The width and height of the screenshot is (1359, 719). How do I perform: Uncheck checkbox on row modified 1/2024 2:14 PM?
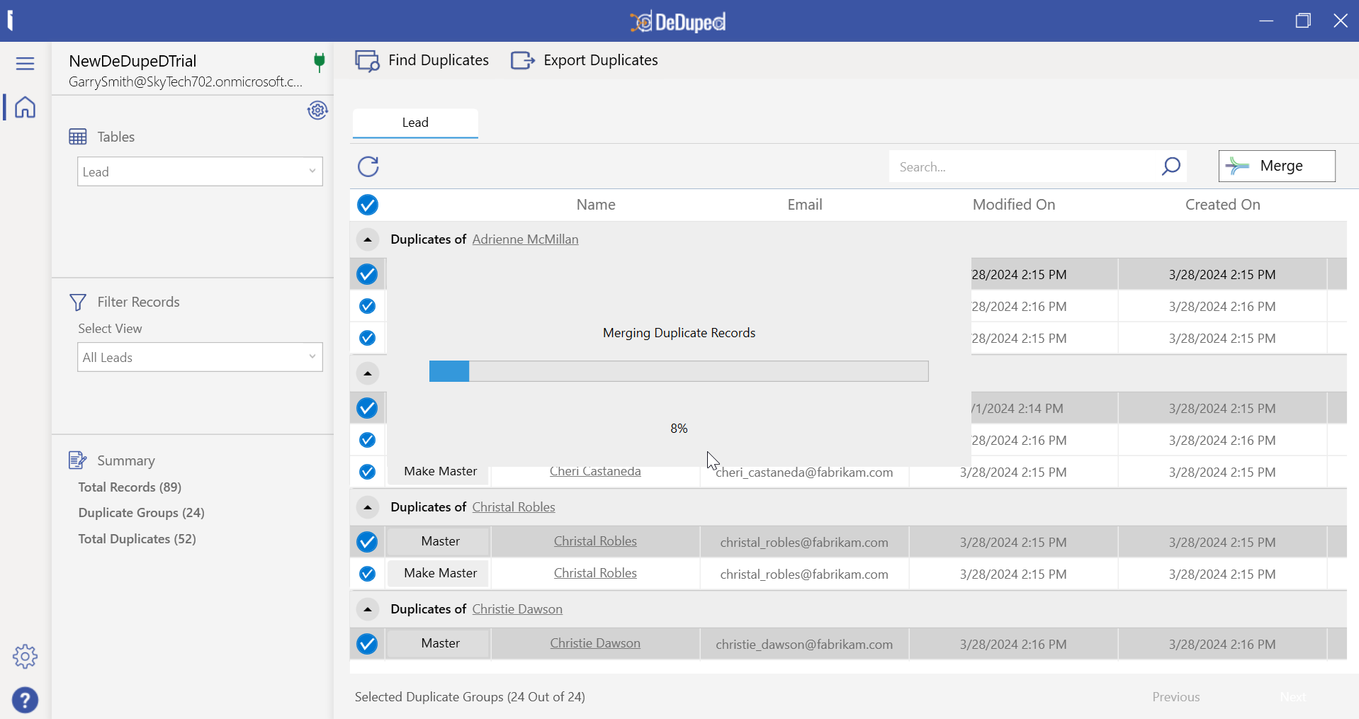367,408
